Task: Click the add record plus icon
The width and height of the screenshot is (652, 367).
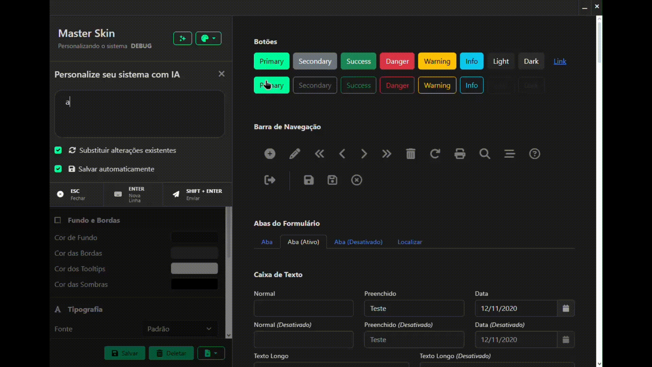Action: [x=270, y=154]
